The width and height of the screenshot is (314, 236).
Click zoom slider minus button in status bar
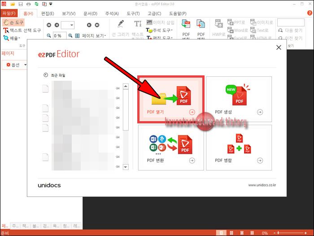(x=275, y=233)
